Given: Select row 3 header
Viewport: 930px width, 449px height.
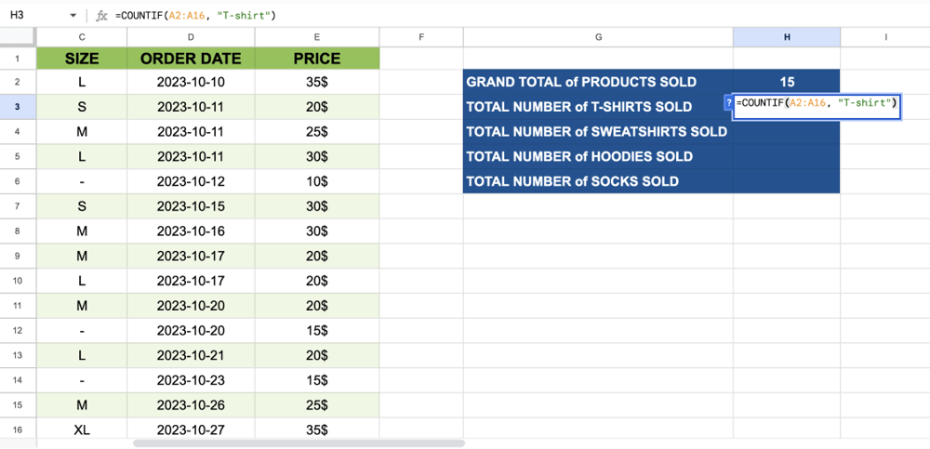Looking at the screenshot, I should click(18, 107).
